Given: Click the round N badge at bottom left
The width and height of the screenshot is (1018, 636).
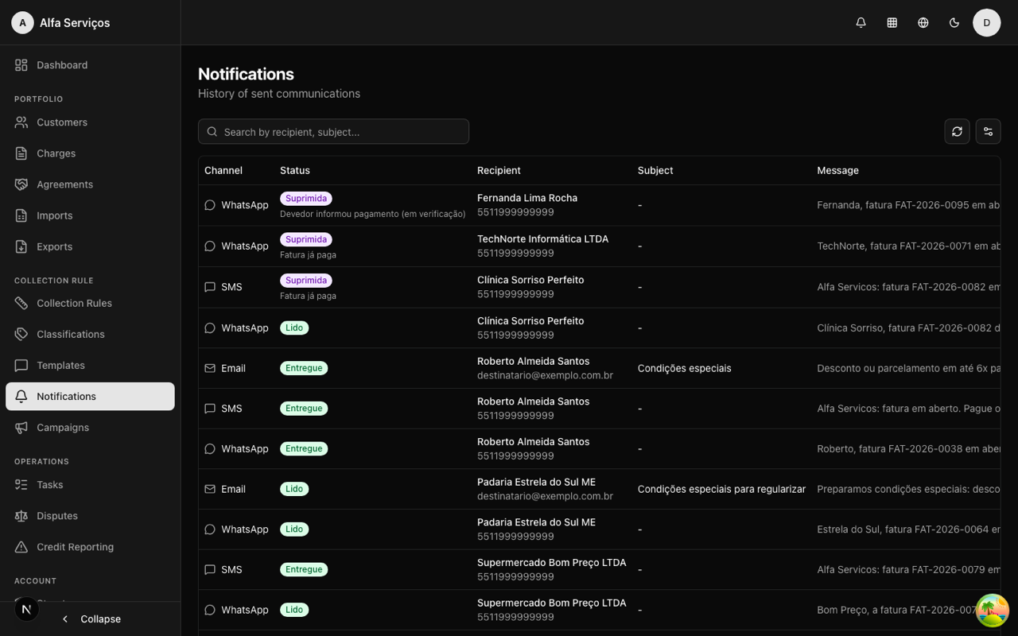Looking at the screenshot, I should pos(26,609).
